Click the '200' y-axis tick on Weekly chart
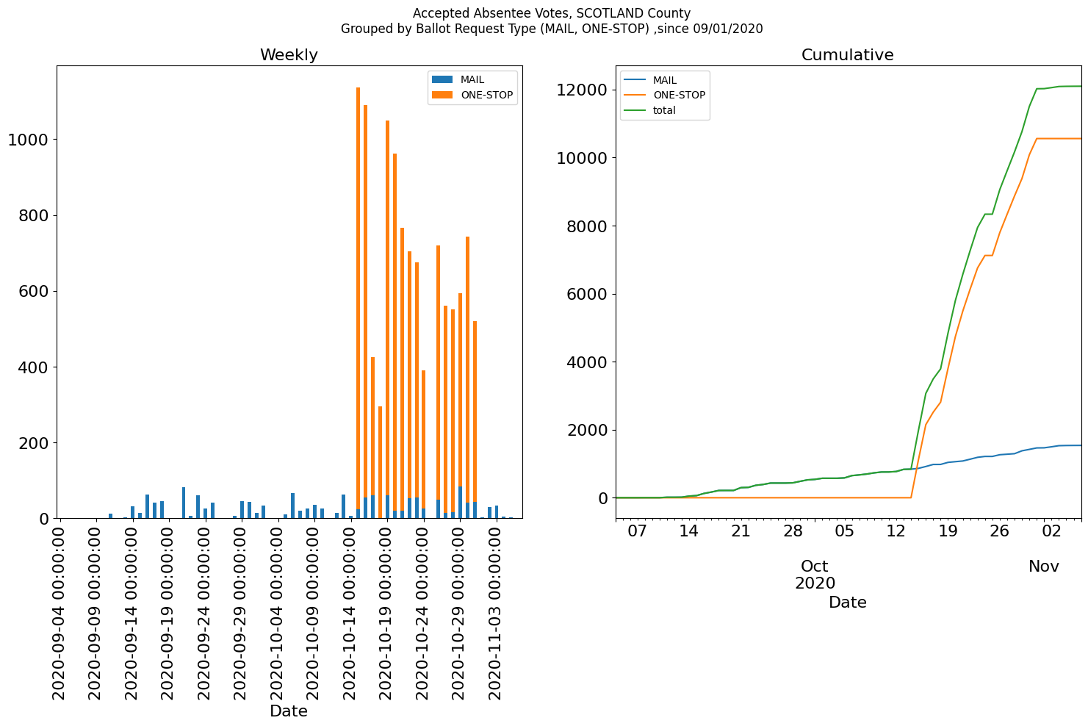Image resolution: width=1088 pixels, height=726 pixels. point(33,443)
